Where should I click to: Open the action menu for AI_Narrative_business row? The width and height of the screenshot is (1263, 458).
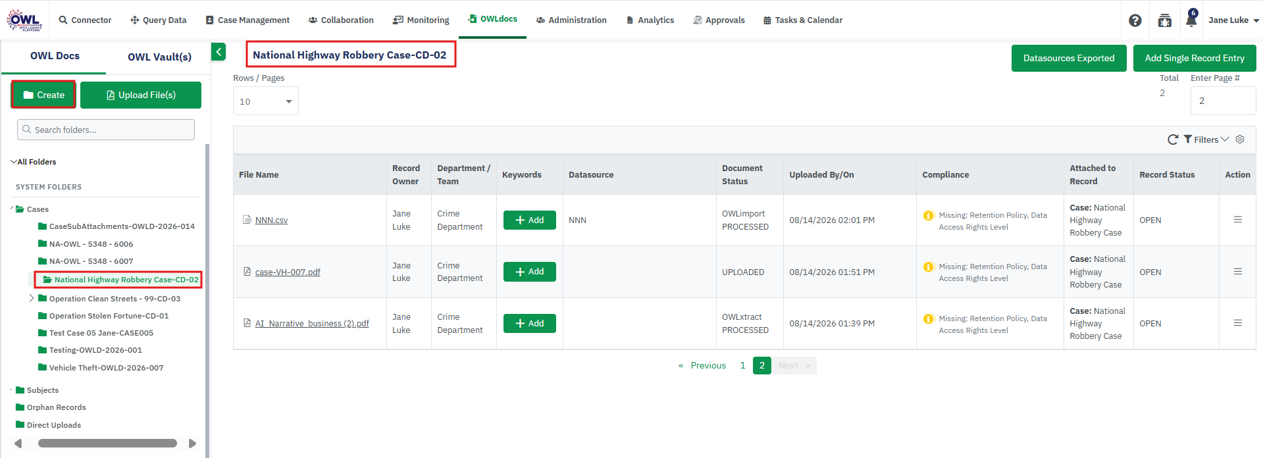click(1237, 323)
